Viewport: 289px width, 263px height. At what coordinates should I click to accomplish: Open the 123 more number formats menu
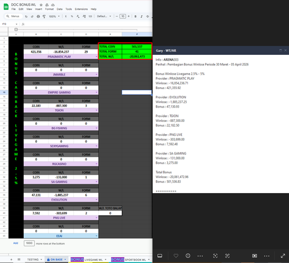(90, 16)
